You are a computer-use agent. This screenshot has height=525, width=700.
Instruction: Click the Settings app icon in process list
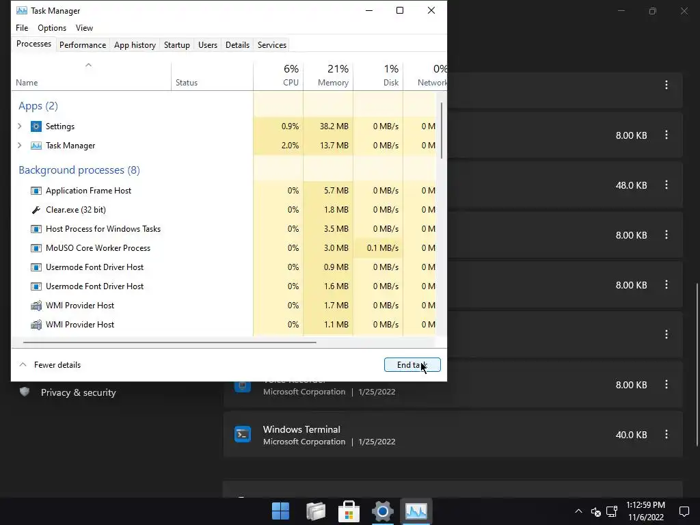point(36,126)
